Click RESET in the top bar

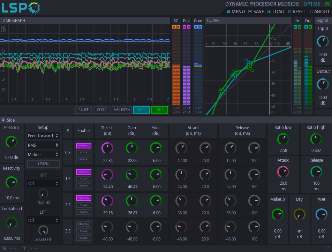(x=296, y=12)
